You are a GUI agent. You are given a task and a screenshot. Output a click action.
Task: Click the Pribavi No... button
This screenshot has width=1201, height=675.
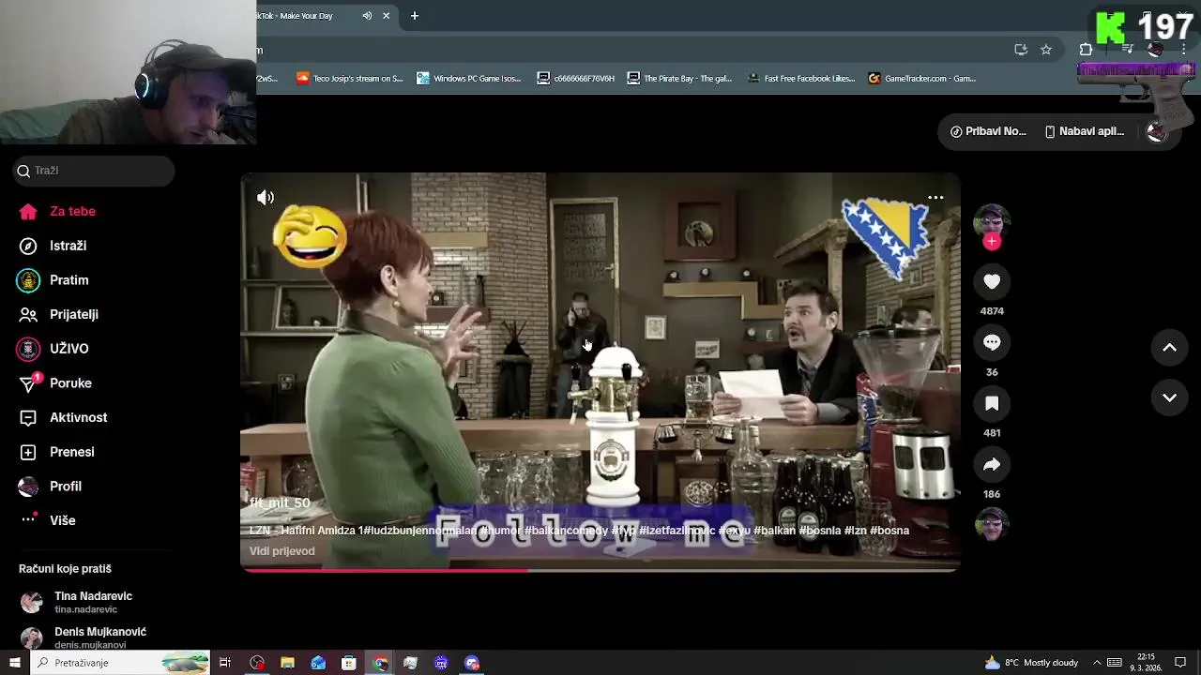pyautogui.click(x=987, y=131)
